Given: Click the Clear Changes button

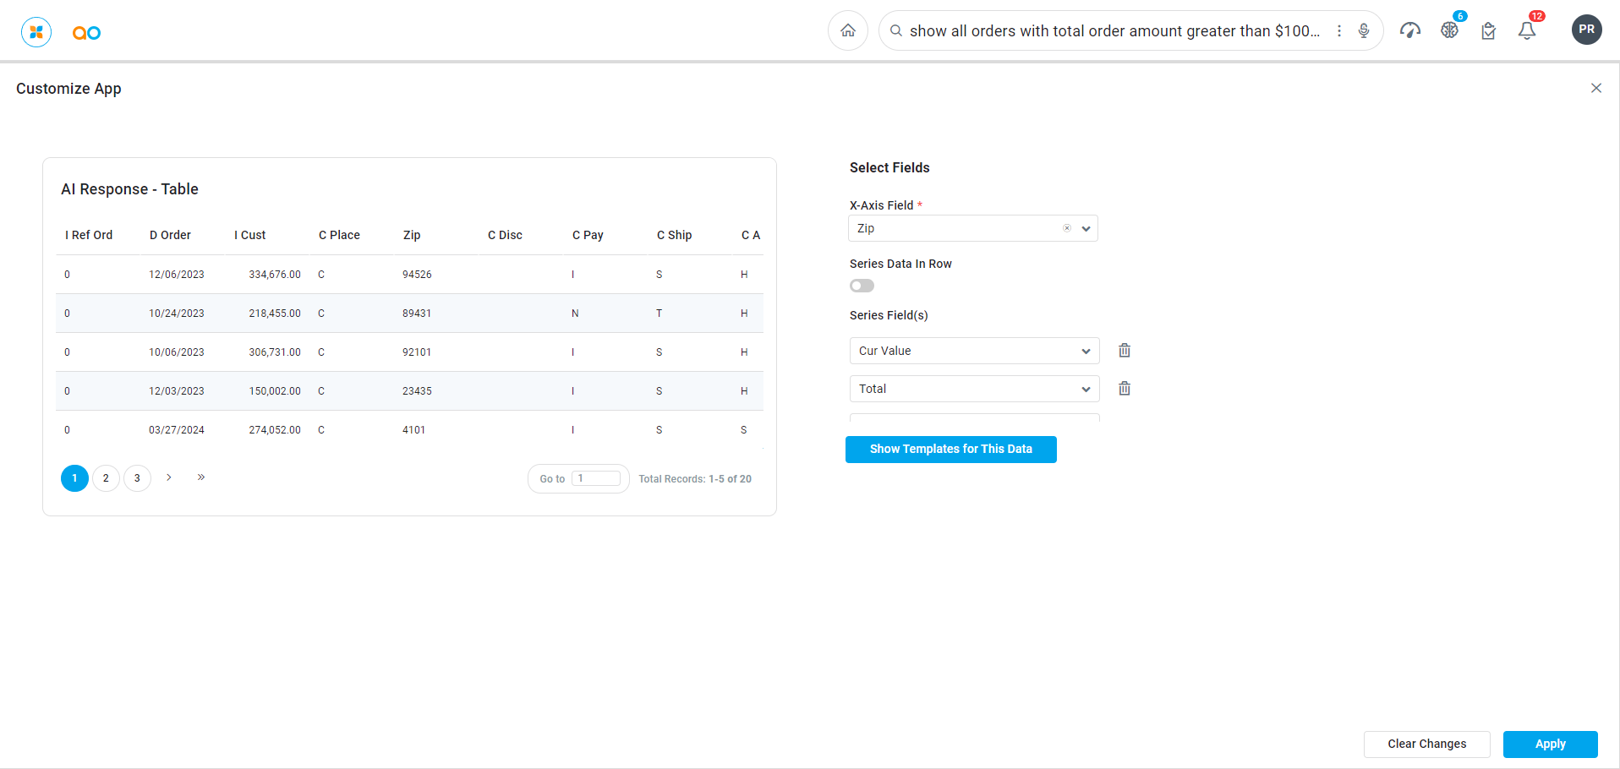Looking at the screenshot, I should [1426, 744].
